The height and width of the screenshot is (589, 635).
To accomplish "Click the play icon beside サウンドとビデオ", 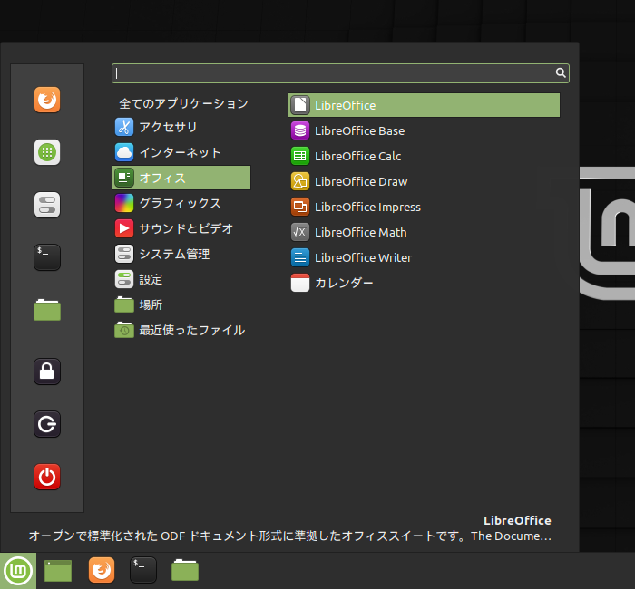I will [124, 228].
